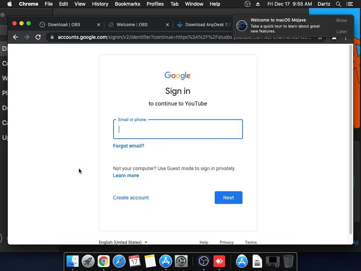Click the page vertical scrollbar
The height and width of the screenshot is (271, 361).
pos(351,139)
